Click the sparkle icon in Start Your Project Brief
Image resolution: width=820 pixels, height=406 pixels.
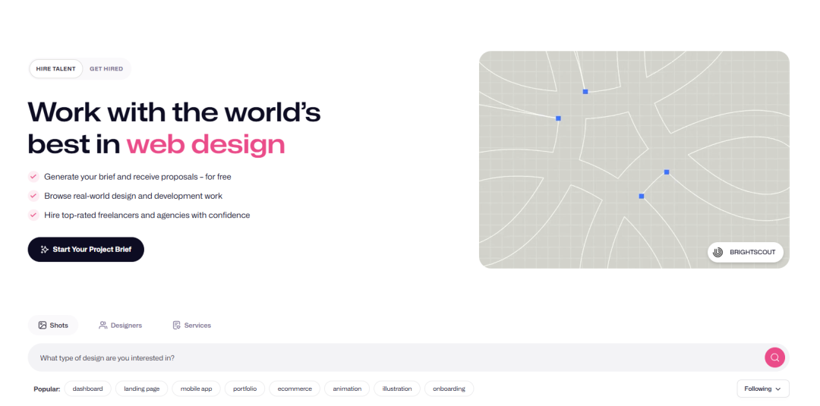point(45,249)
